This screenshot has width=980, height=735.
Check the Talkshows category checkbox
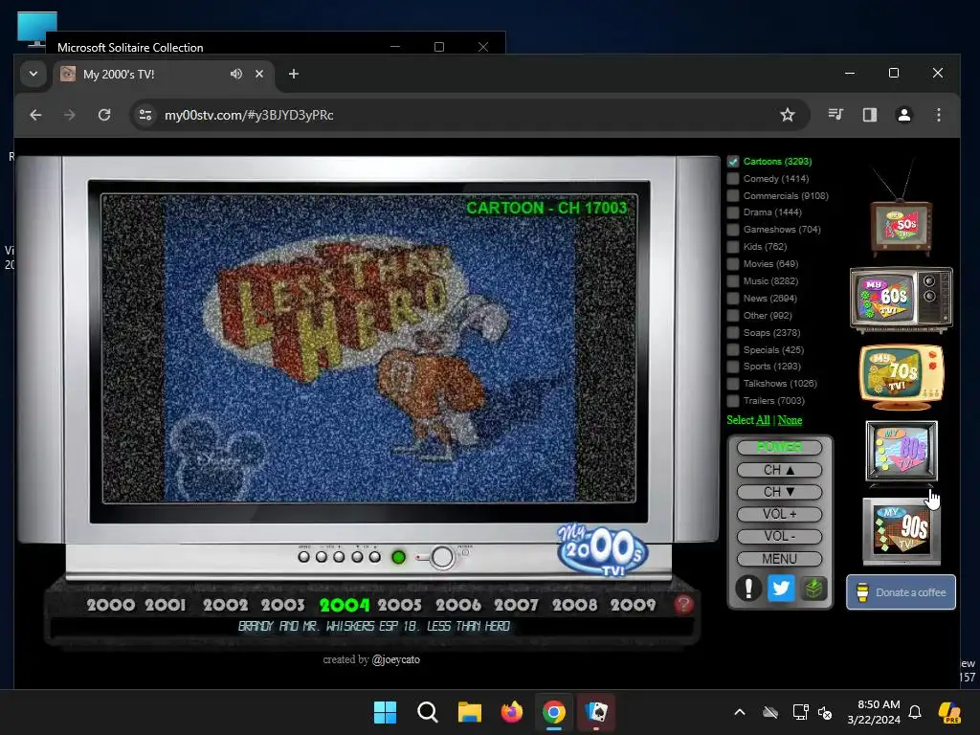click(733, 384)
